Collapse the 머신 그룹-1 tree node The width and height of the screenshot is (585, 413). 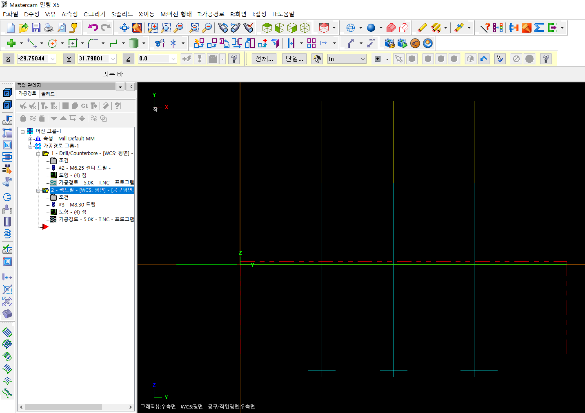23,131
